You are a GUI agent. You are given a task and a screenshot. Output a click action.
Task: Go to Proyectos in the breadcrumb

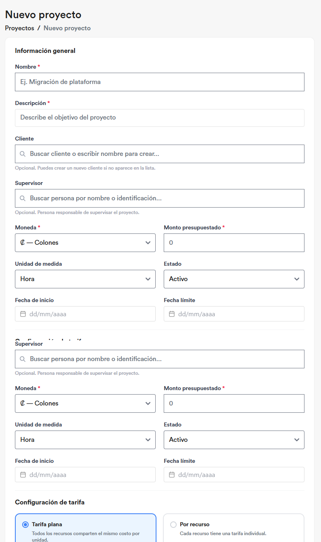19,28
